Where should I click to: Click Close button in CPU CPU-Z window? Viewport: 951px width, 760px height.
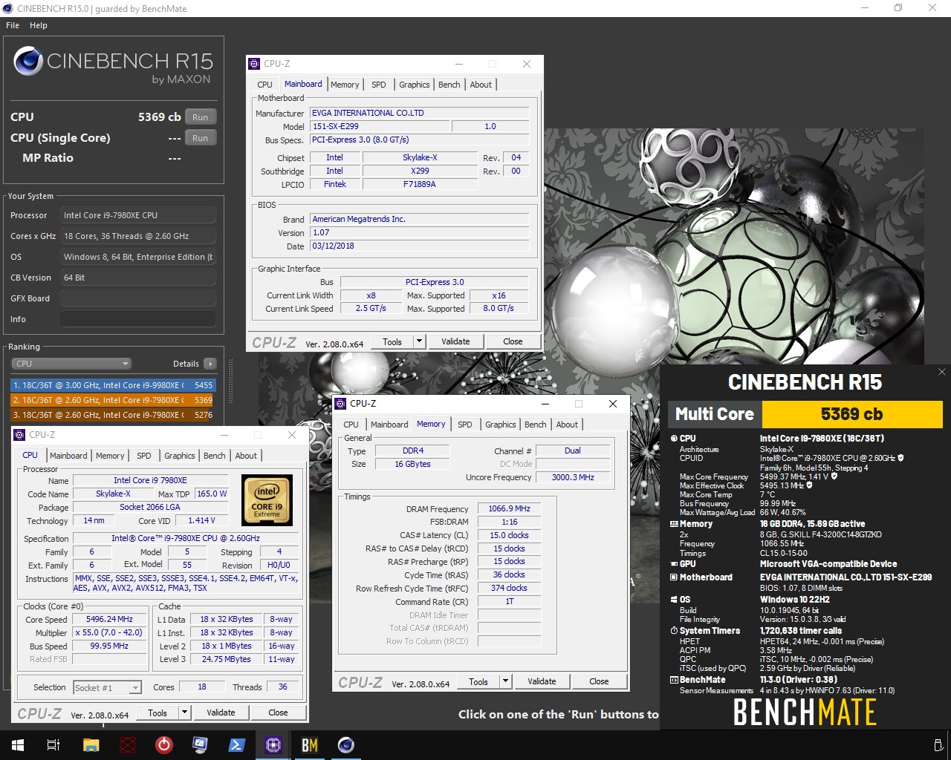pyautogui.click(x=278, y=713)
